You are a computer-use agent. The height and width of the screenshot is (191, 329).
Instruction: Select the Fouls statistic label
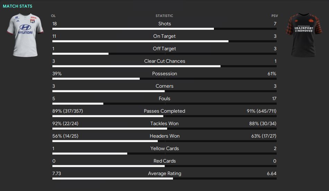[164, 98]
